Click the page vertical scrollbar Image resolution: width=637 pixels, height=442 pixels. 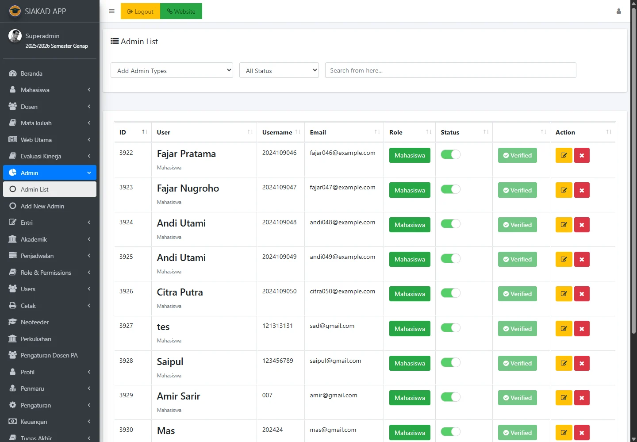pyautogui.click(x=633, y=177)
